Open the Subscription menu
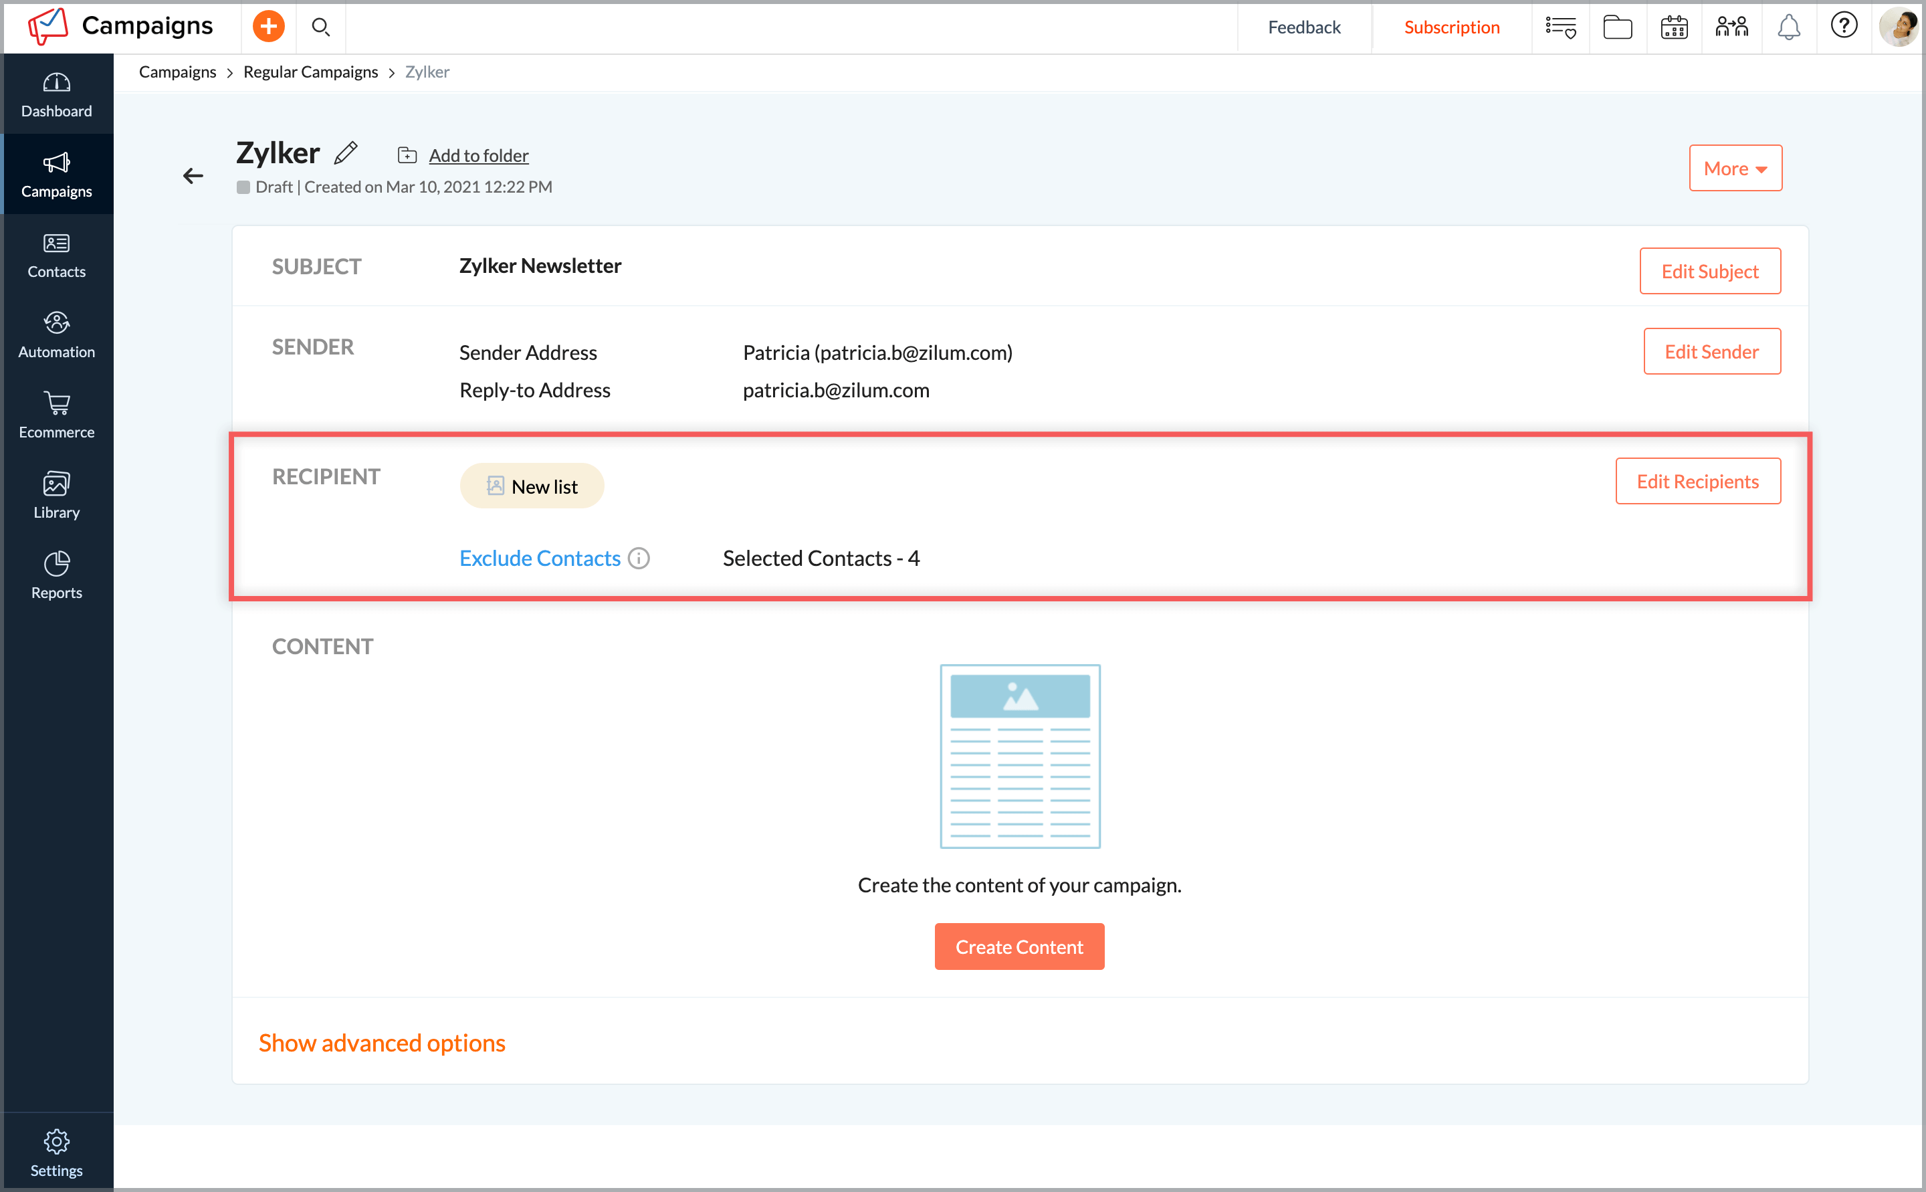Image resolution: width=1926 pixels, height=1192 pixels. click(x=1451, y=27)
